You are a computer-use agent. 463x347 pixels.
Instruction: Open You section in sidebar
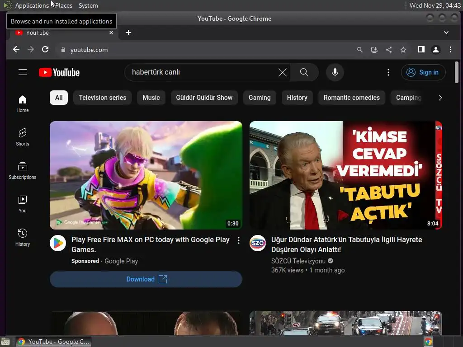click(23, 204)
